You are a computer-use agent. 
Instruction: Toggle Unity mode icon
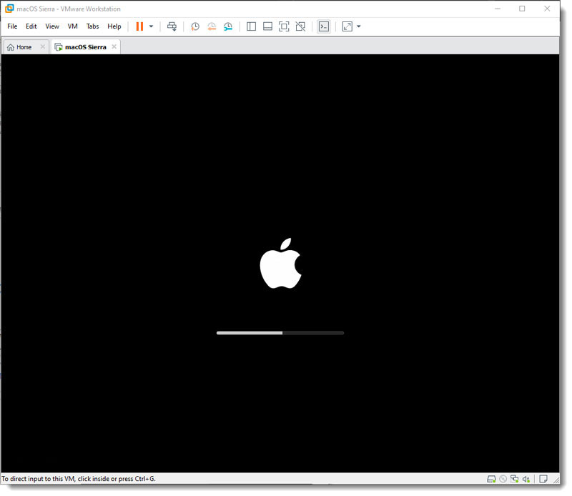[300, 26]
